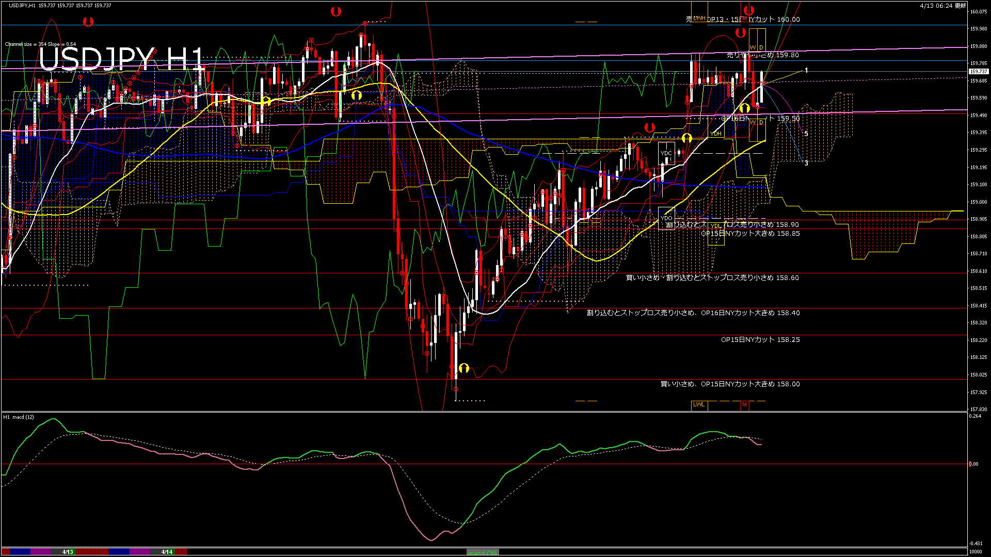
Task: Click the red down-arrow signal at top center
Action: click(336, 11)
